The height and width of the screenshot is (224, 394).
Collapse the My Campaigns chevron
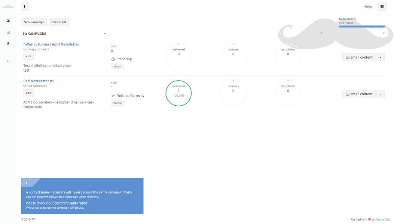105,33
